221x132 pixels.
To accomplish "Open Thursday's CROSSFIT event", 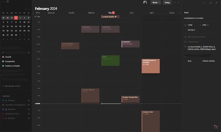I will coord(110,29).
